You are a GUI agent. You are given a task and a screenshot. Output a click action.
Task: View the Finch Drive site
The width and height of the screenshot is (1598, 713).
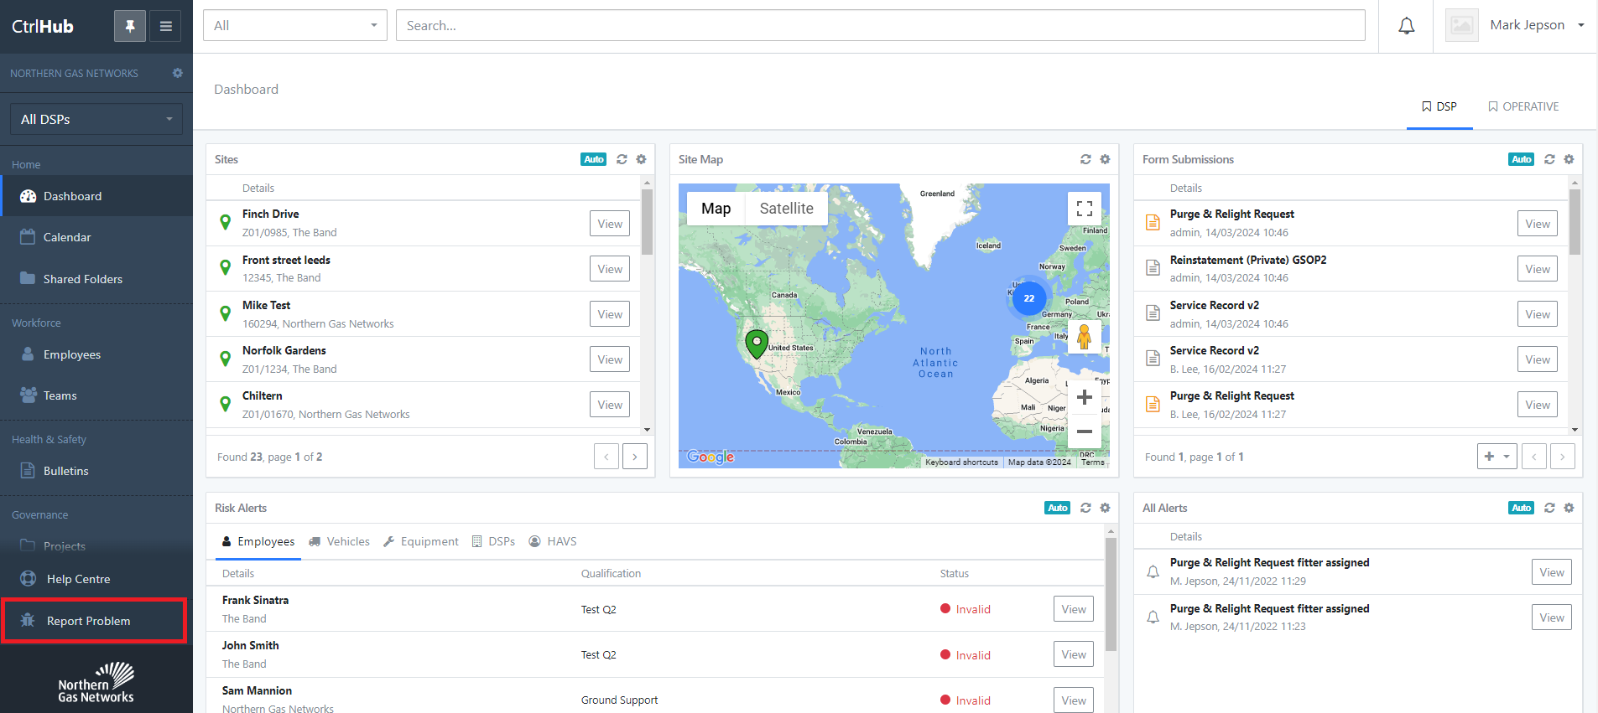(x=610, y=224)
